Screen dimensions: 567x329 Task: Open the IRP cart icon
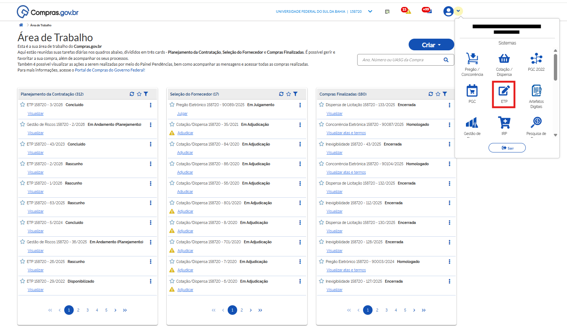pos(504,123)
